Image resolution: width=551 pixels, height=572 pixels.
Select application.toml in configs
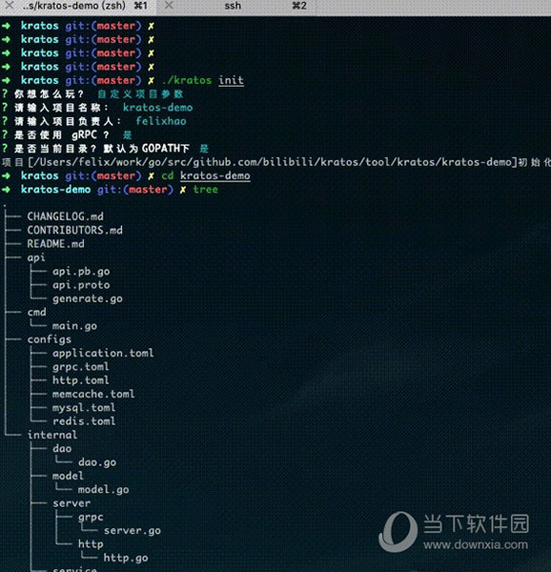point(103,353)
